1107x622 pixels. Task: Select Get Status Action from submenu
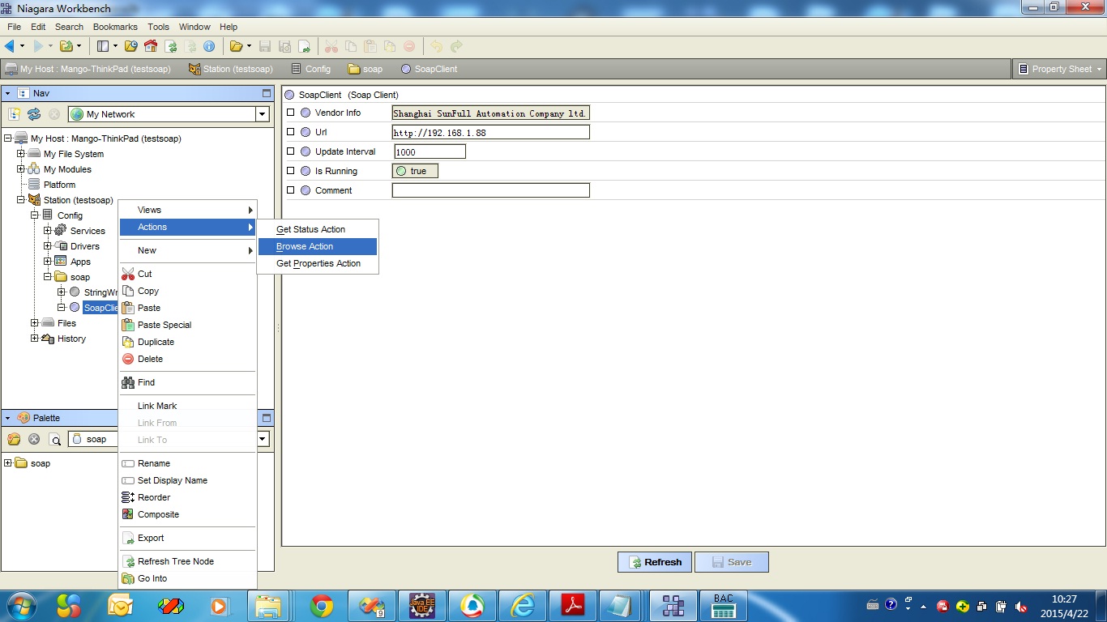[x=318, y=229]
